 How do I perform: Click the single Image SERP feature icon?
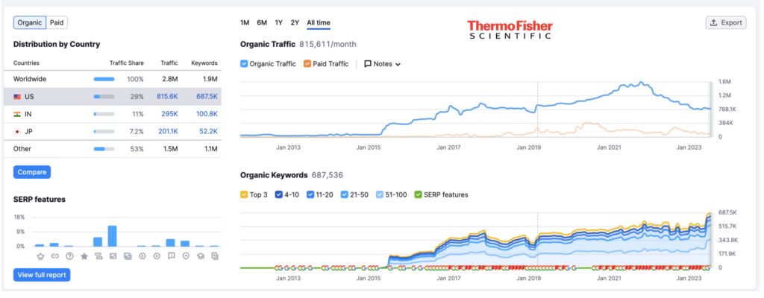(x=113, y=256)
